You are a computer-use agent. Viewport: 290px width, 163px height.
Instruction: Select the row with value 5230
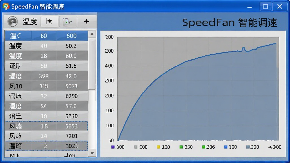pos(46,116)
